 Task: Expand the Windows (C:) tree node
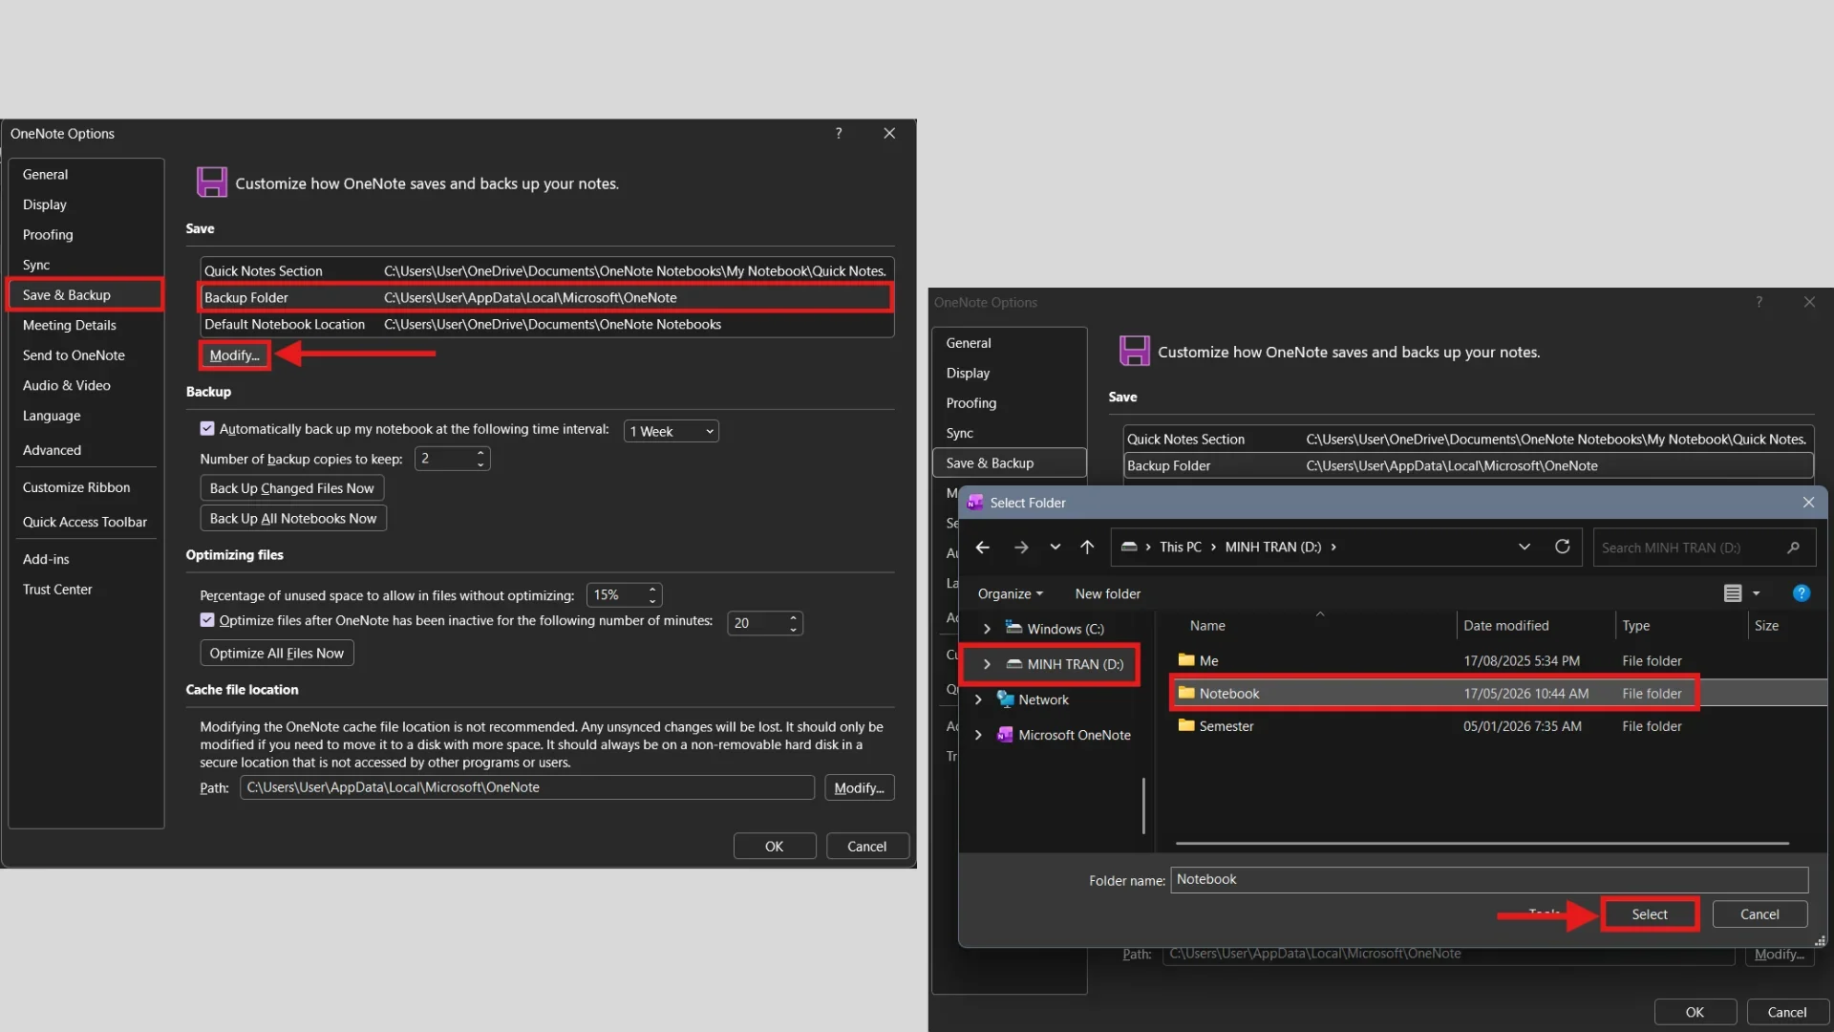[x=987, y=629]
